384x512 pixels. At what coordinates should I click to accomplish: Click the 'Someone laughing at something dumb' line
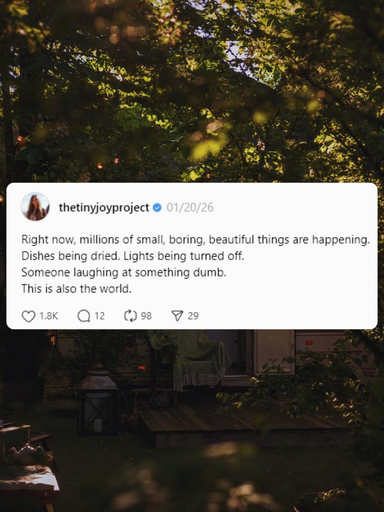coord(124,272)
